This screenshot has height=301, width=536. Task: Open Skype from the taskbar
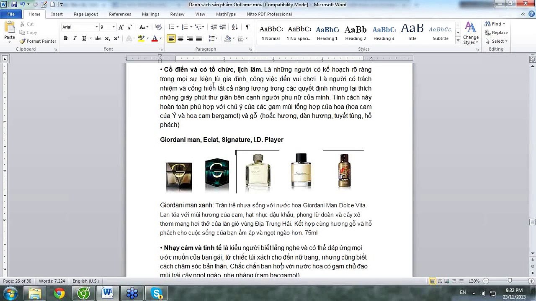click(157, 293)
